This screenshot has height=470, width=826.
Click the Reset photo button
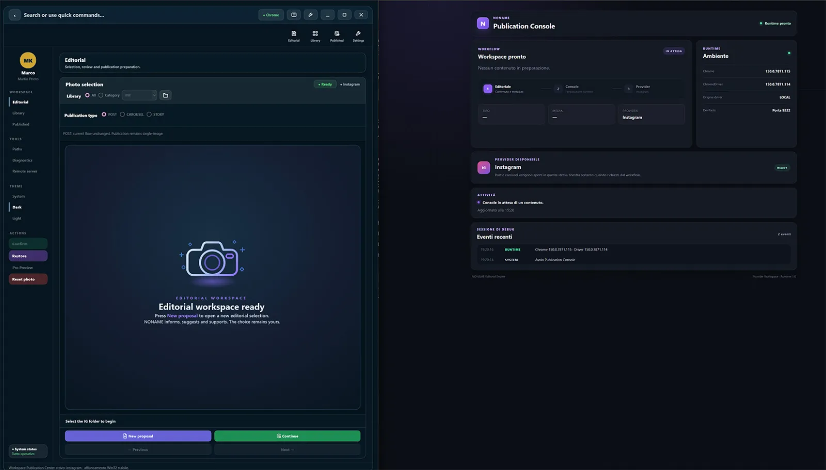point(28,279)
